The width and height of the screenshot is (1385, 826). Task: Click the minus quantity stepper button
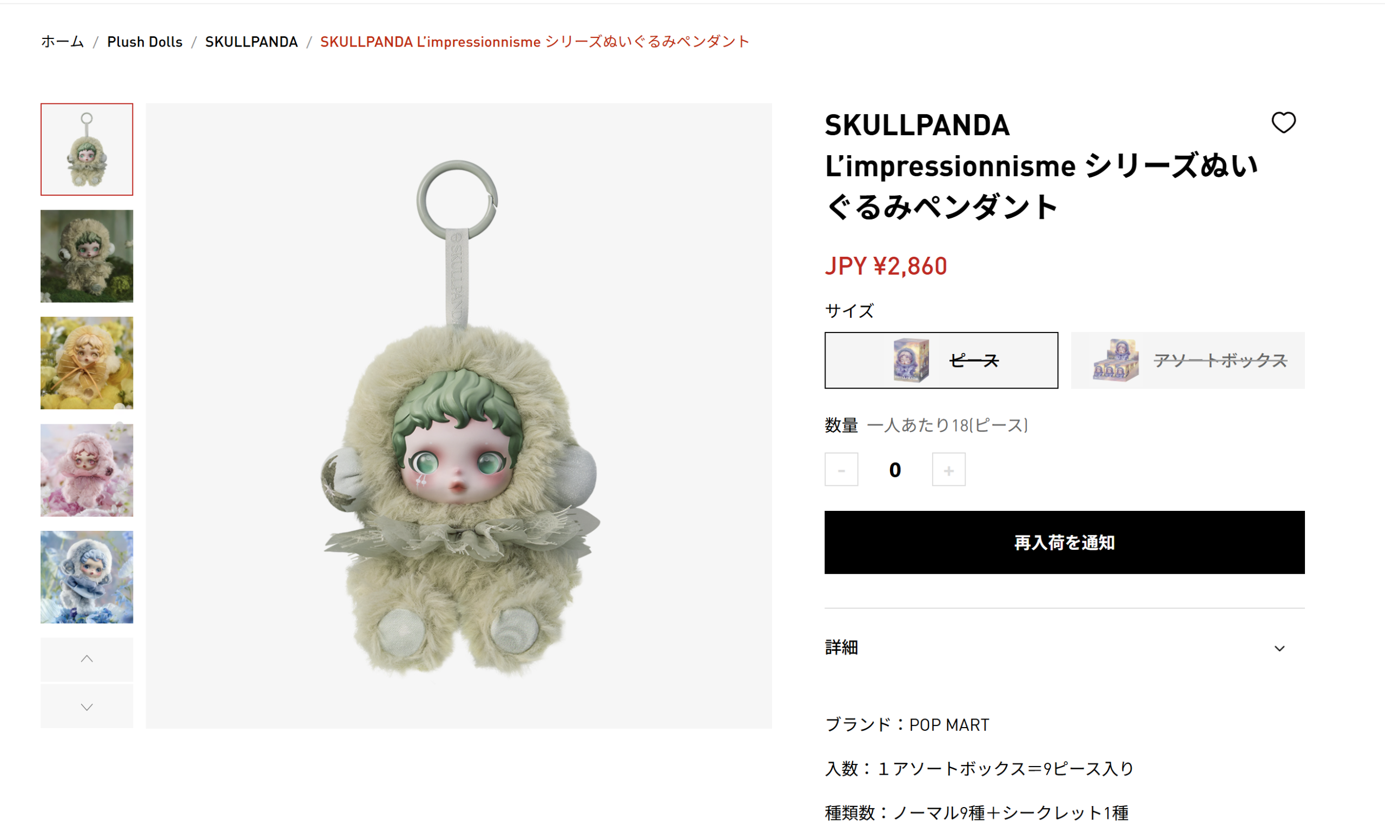(x=841, y=470)
